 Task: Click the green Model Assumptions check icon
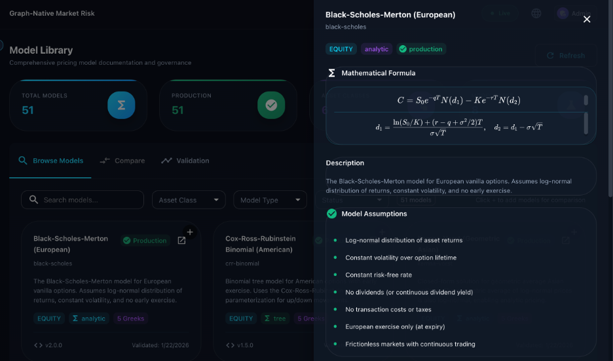(331, 214)
